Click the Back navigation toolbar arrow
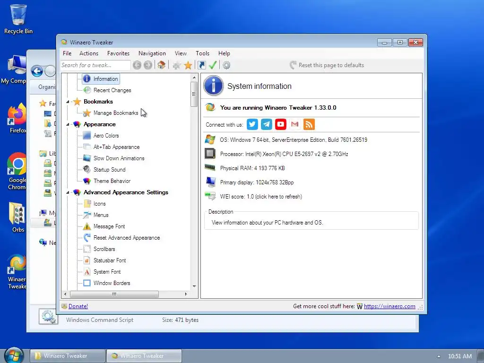Image resolution: width=484 pixels, height=363 pixels. (x=137, y=65)
